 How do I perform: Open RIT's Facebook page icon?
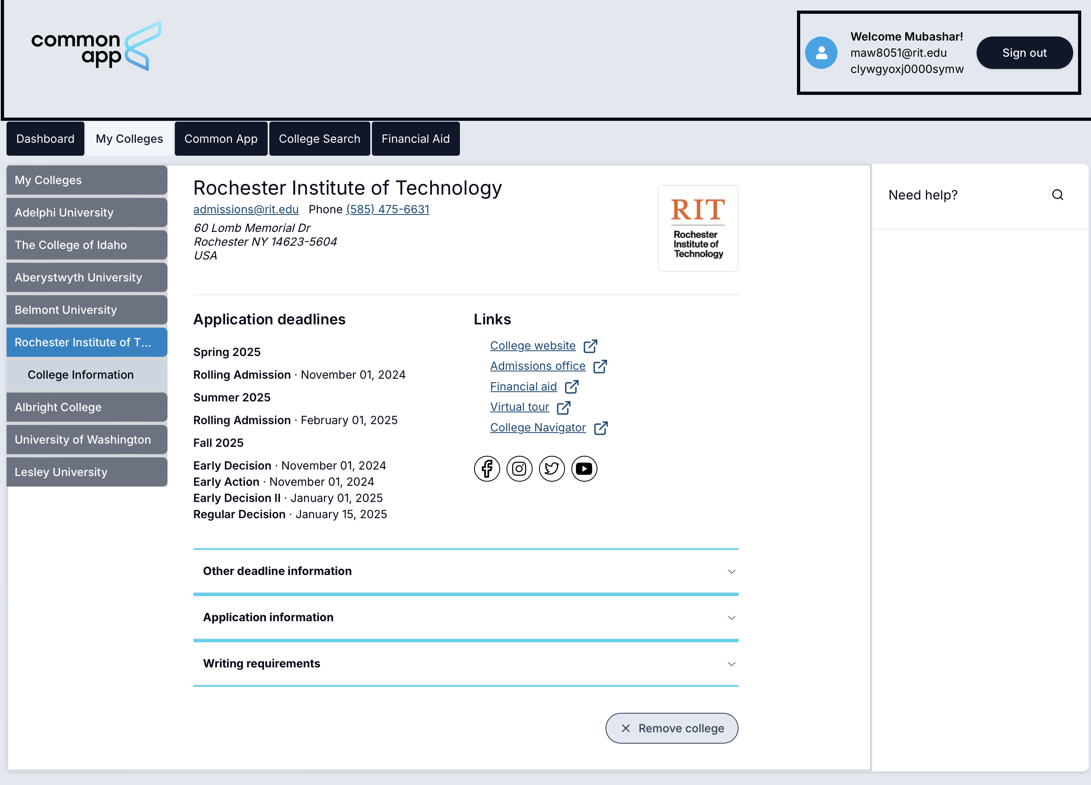click(487, 468)
